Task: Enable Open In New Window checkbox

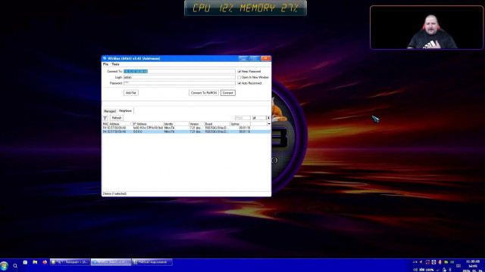Action: [x=239, y=77]
